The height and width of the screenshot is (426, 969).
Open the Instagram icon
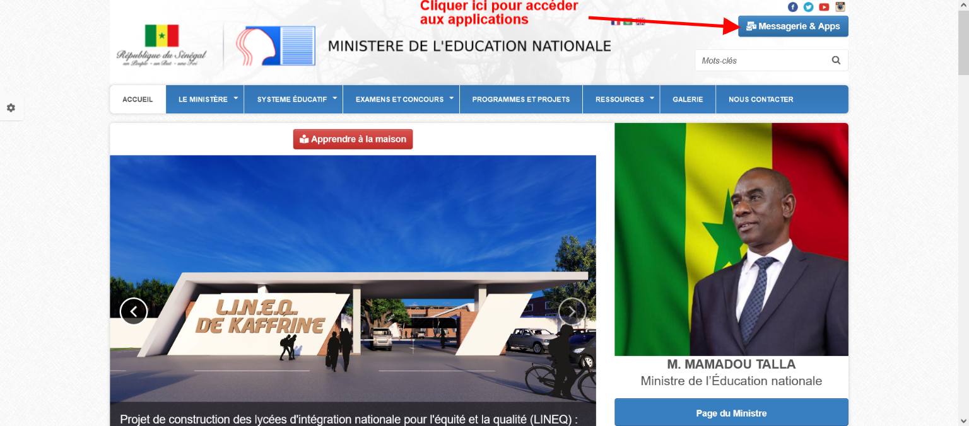[x=840, y=7]
